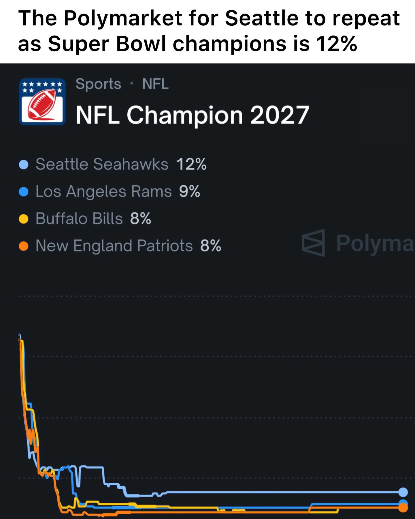Open the Sports category breadcrumb
This screenshot has height=519, width=415.
[98, 84]
